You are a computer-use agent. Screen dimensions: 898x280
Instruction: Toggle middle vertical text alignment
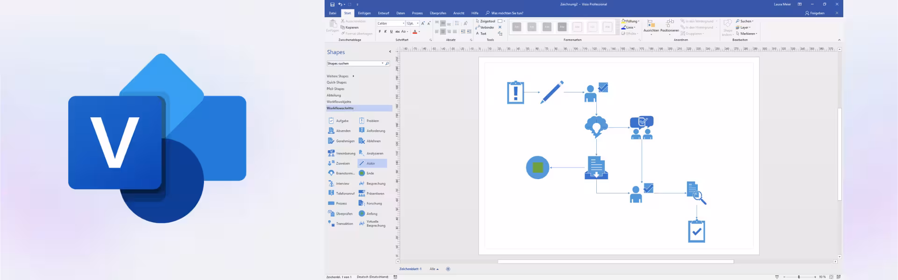tap(443, 23)
